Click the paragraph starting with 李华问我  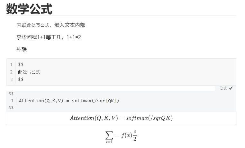pos(49,37)
